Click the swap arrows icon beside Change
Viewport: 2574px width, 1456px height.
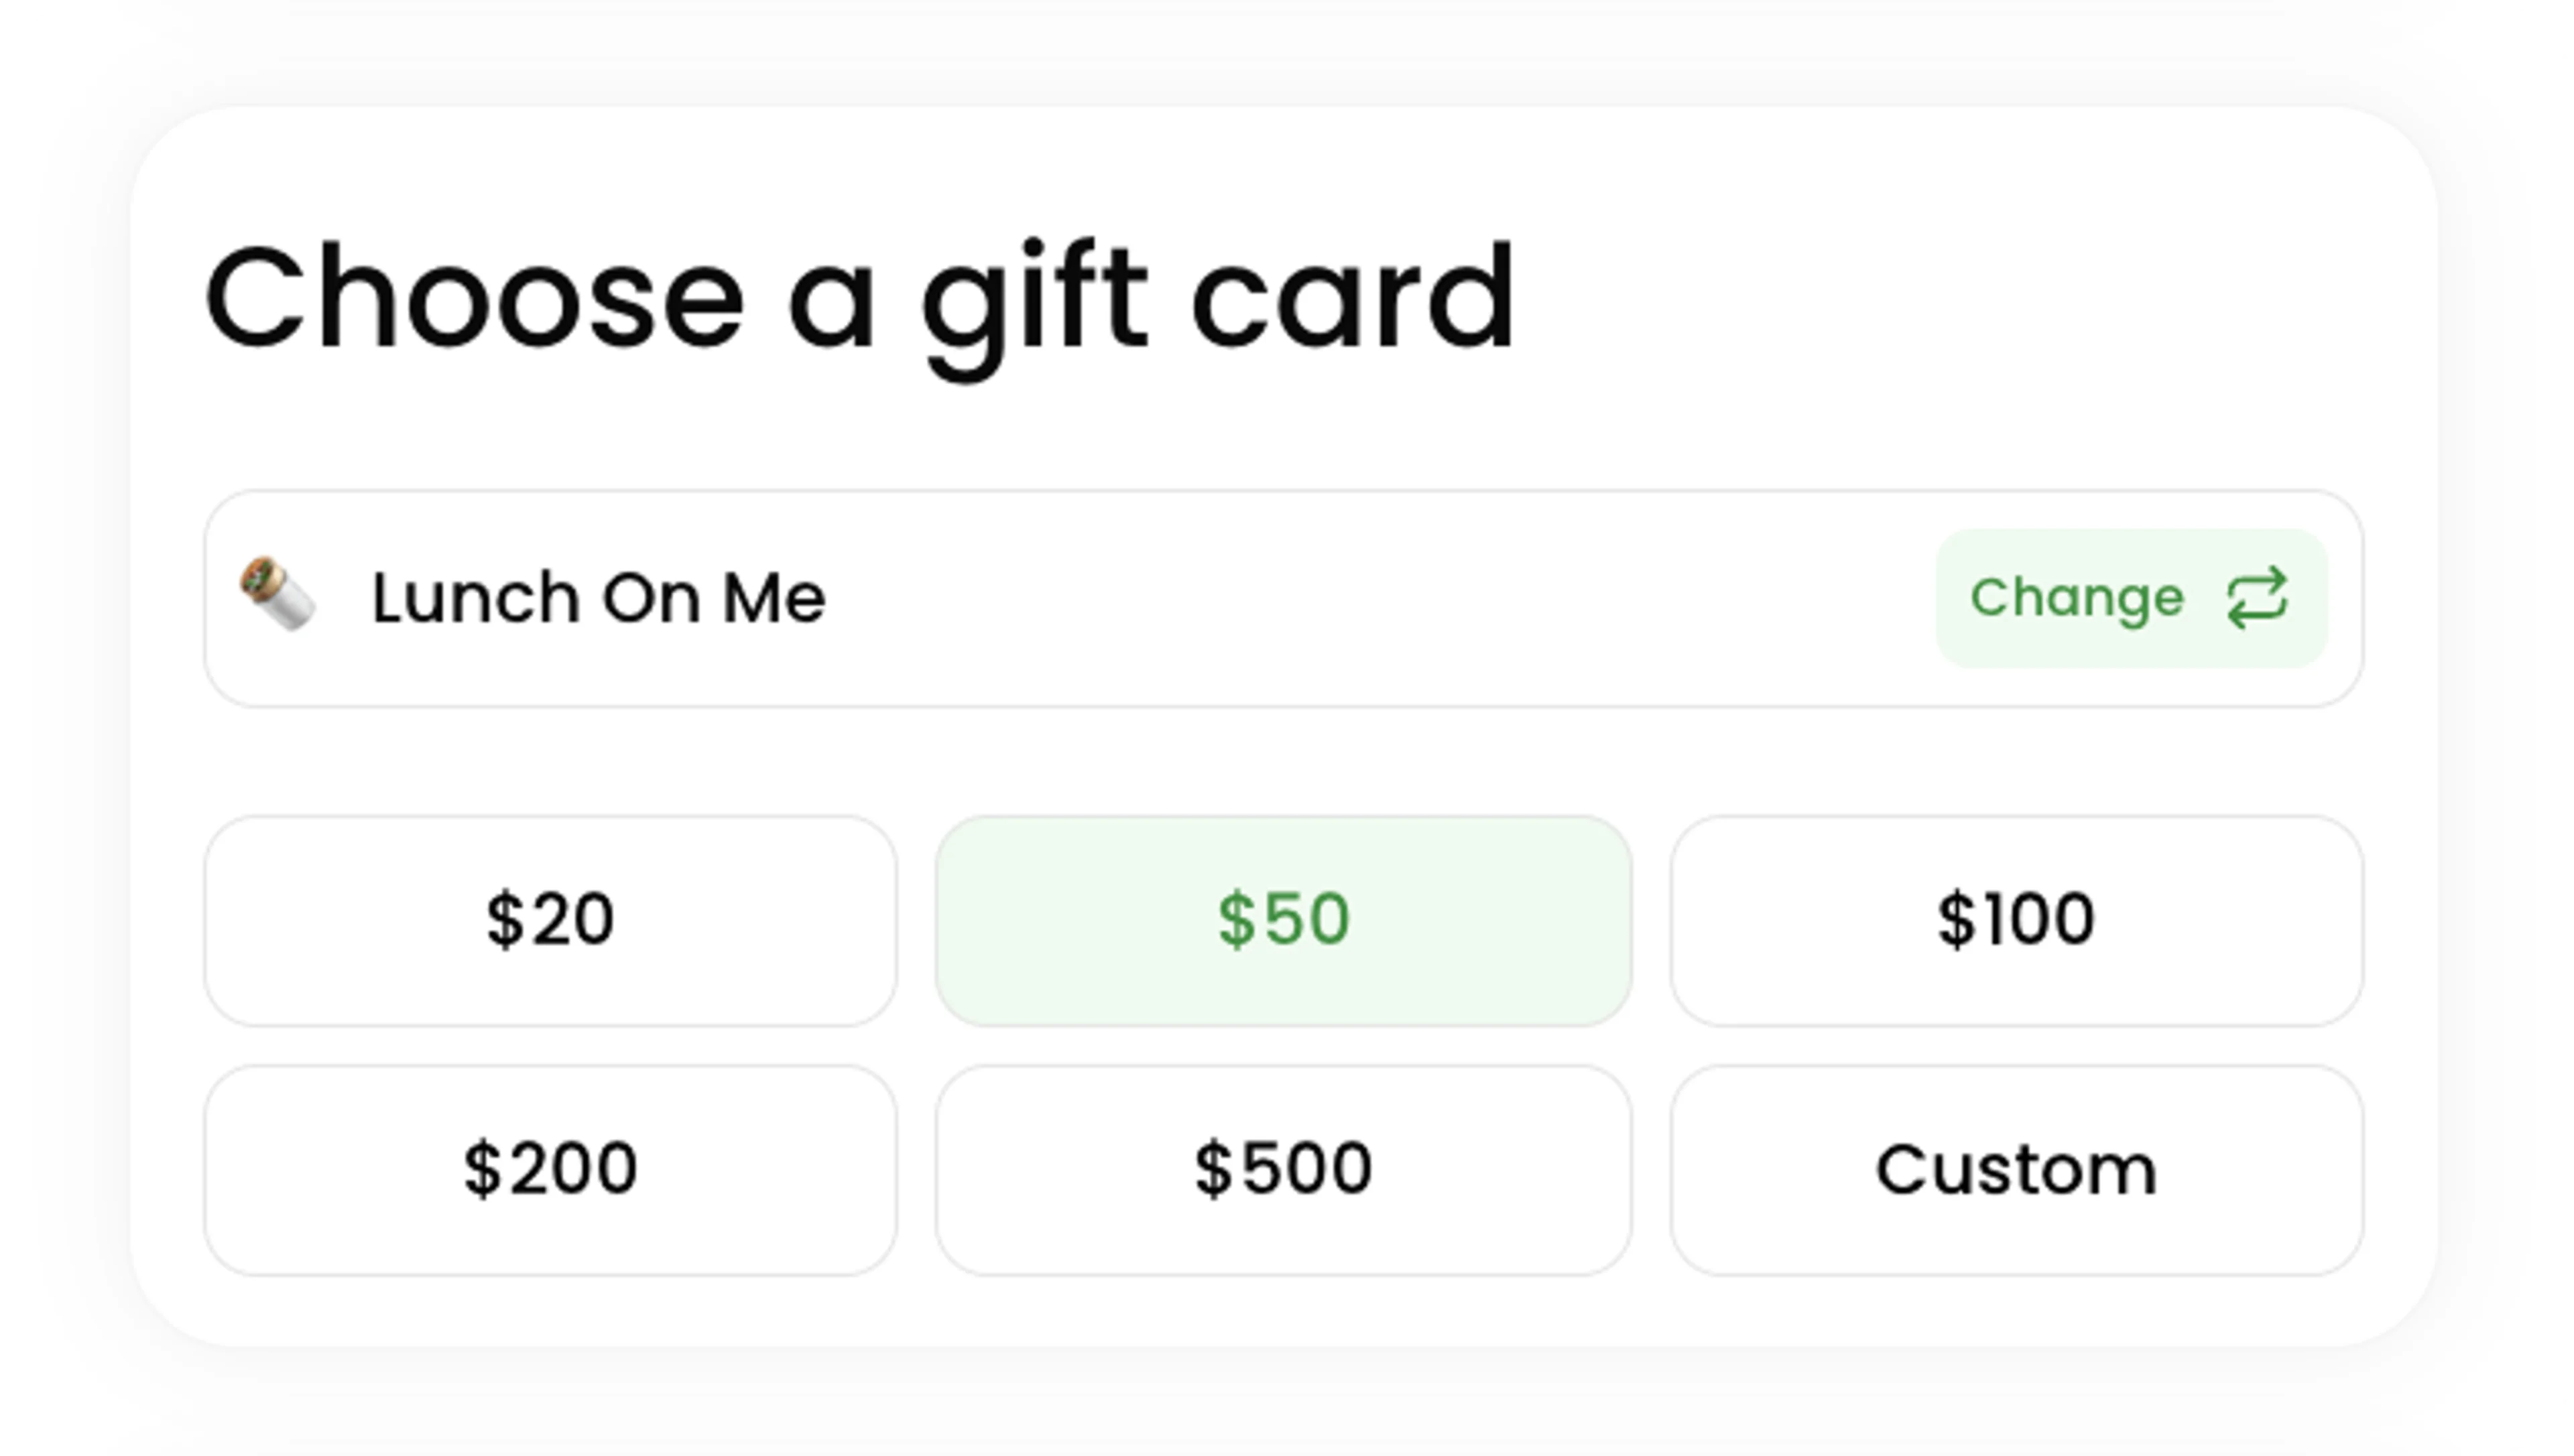point(2256,598)
